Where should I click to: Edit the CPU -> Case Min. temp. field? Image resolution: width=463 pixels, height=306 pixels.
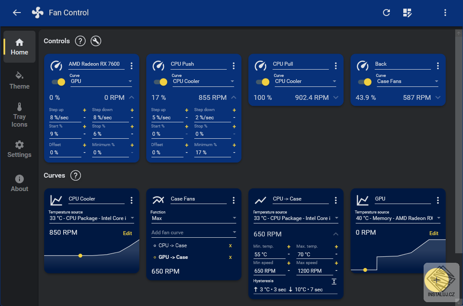(x=269, y=255)
